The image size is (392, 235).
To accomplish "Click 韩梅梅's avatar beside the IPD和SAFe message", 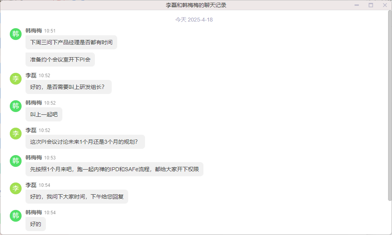I will pos(16,161).
